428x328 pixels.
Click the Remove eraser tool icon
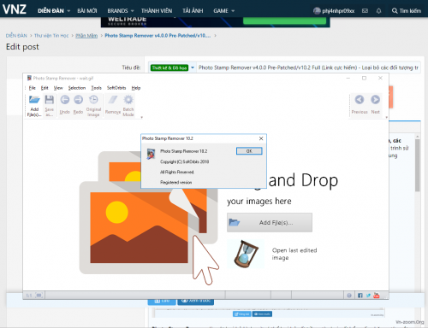[x=113, y=100]
